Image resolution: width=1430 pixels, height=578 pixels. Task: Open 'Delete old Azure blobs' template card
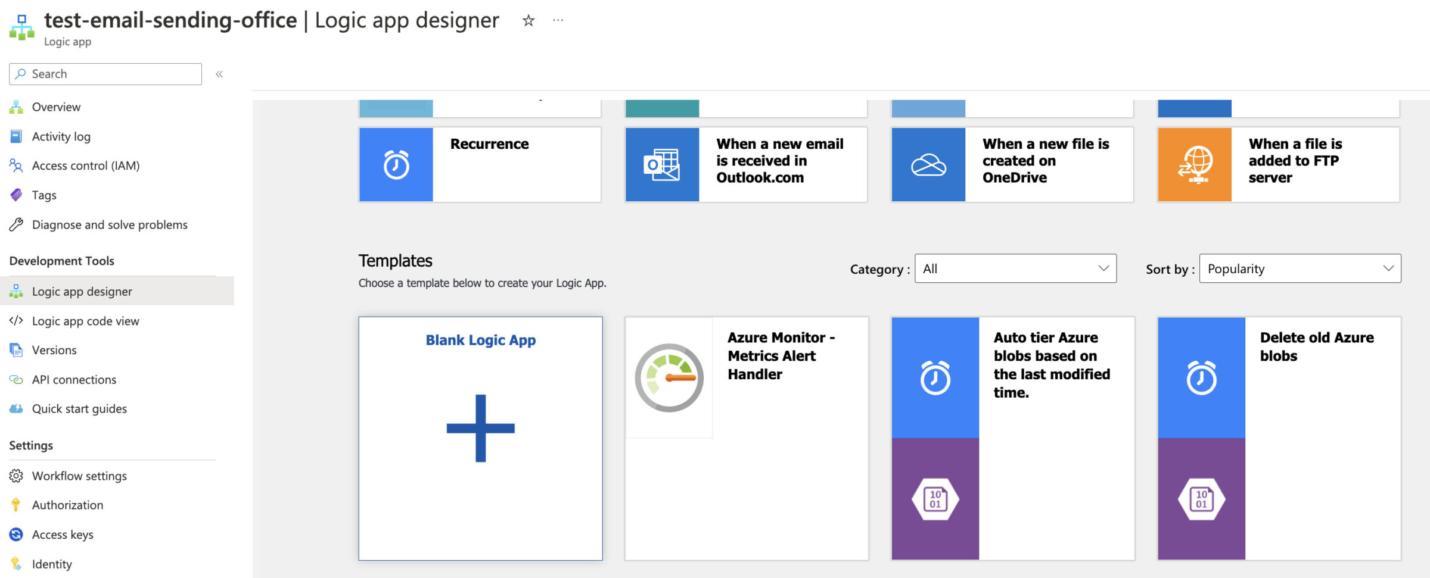click(x=1279, y=438)
